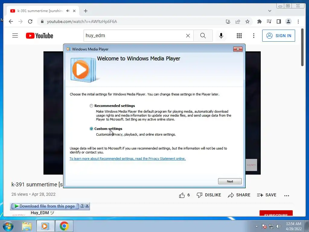This screenshot has height=232, width=309.
Task: Switch to Chrome in the taskbar
Action: (x=64, y=226)
